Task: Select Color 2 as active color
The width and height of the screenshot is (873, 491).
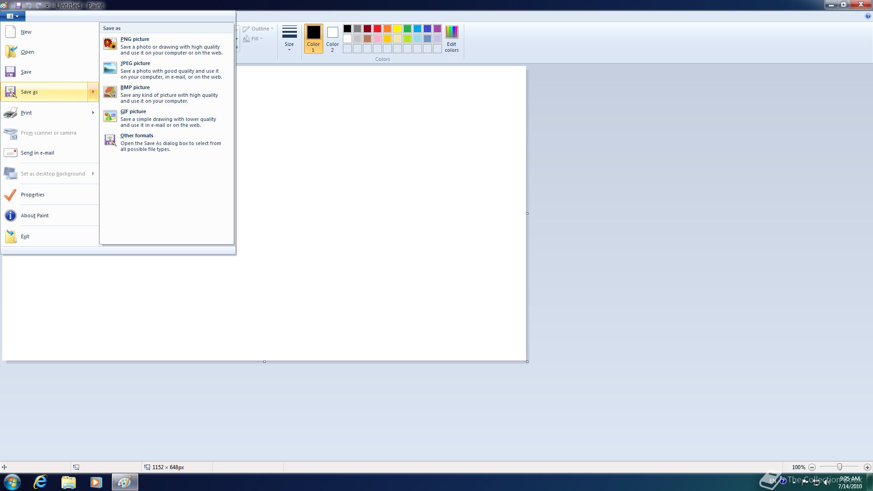Action: click(332, 38)
